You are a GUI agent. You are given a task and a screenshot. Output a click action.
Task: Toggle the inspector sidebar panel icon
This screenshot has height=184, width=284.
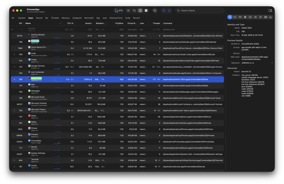pos(270,10)
